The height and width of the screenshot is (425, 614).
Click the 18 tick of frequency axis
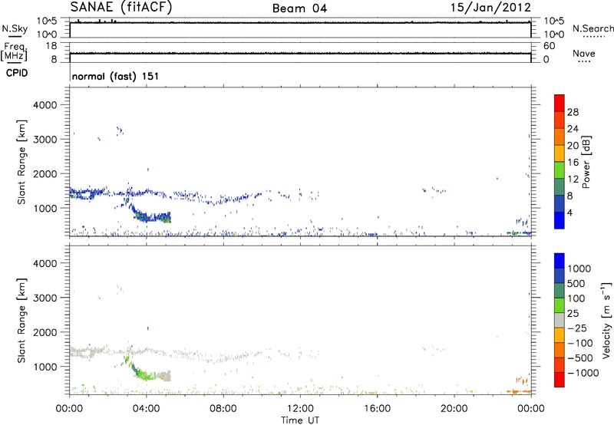pos(51,46)
